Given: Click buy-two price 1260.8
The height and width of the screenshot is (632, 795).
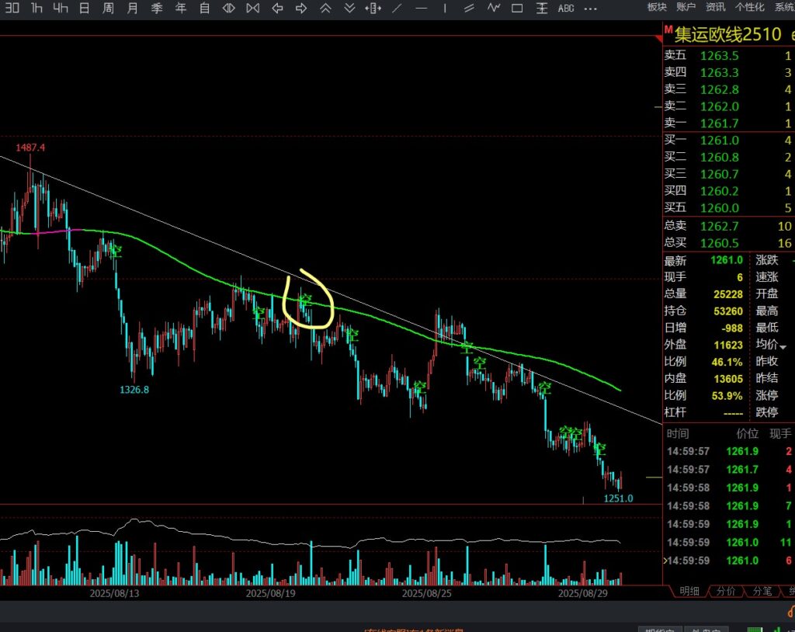Looking at the screenshot, I should [719, 158].
